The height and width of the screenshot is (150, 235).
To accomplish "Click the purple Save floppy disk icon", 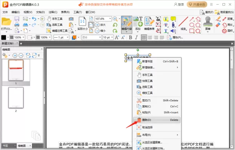I will click(17, 19).
